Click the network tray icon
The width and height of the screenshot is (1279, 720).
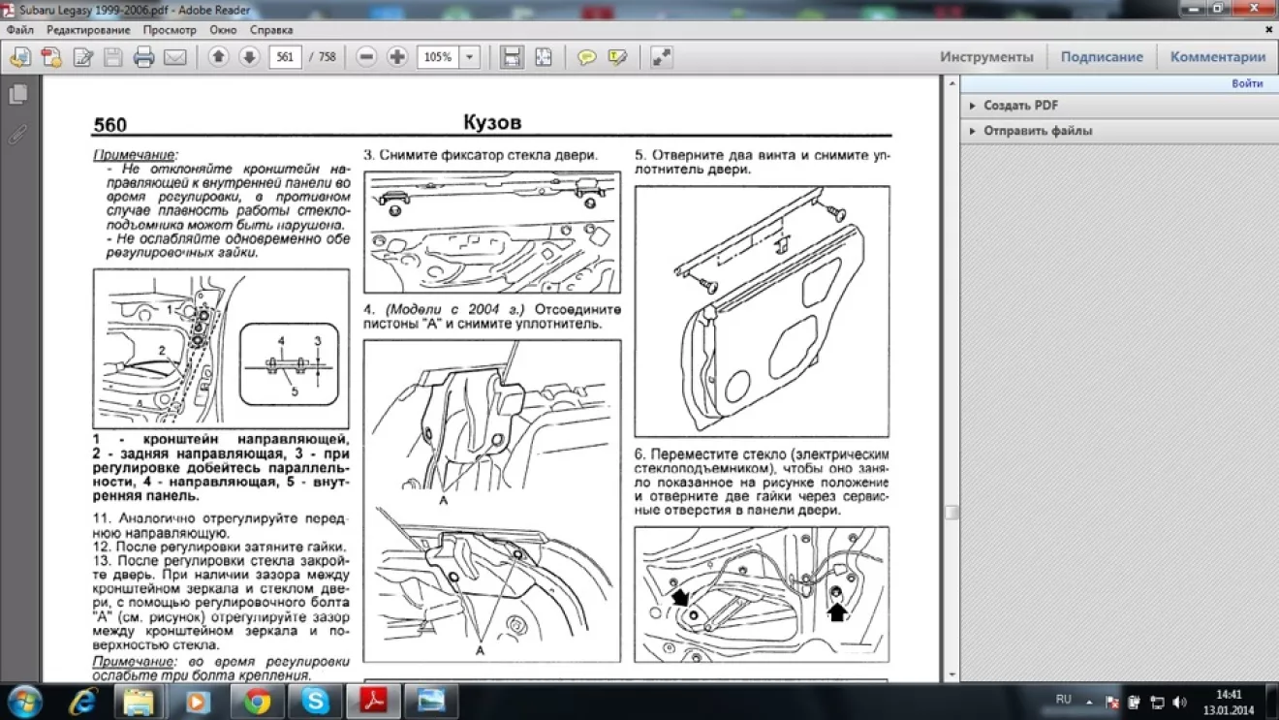[1157, 702]
